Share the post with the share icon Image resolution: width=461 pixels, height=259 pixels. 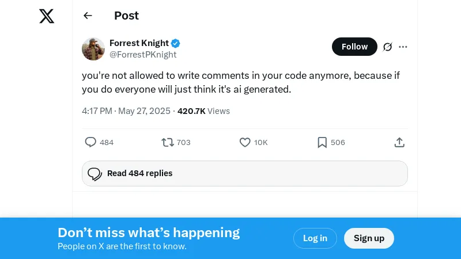coord(399,142)
